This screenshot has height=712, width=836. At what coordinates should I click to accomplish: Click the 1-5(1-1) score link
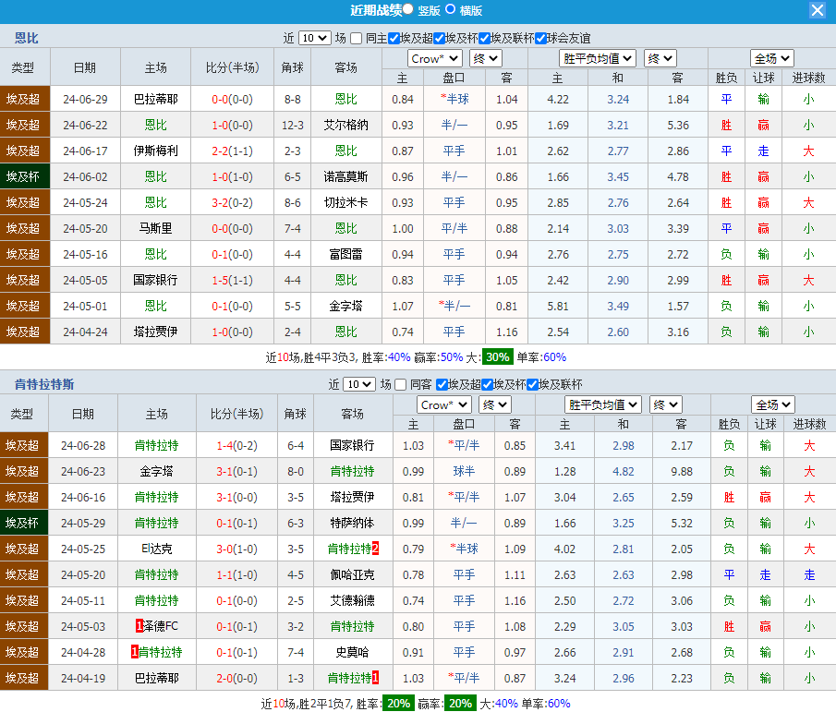pyautogui.click(x=232, y=280)
